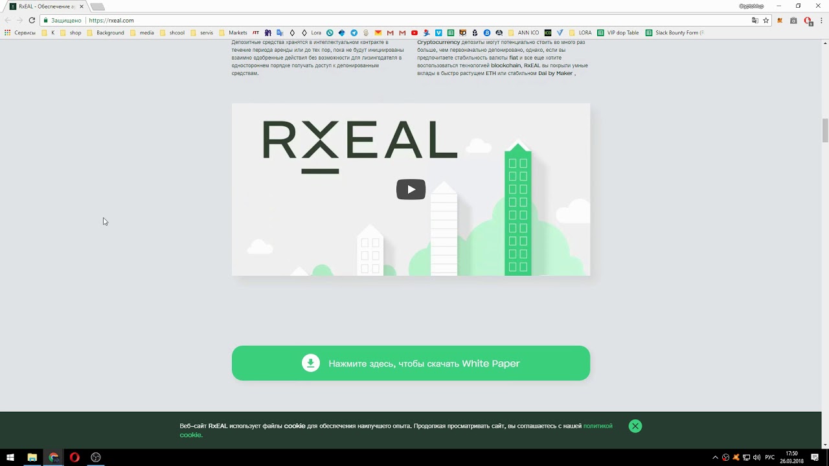This screenshot has height=466, width=829.
Task: Click the green secure lock indicator
Action: coord(63,20)
